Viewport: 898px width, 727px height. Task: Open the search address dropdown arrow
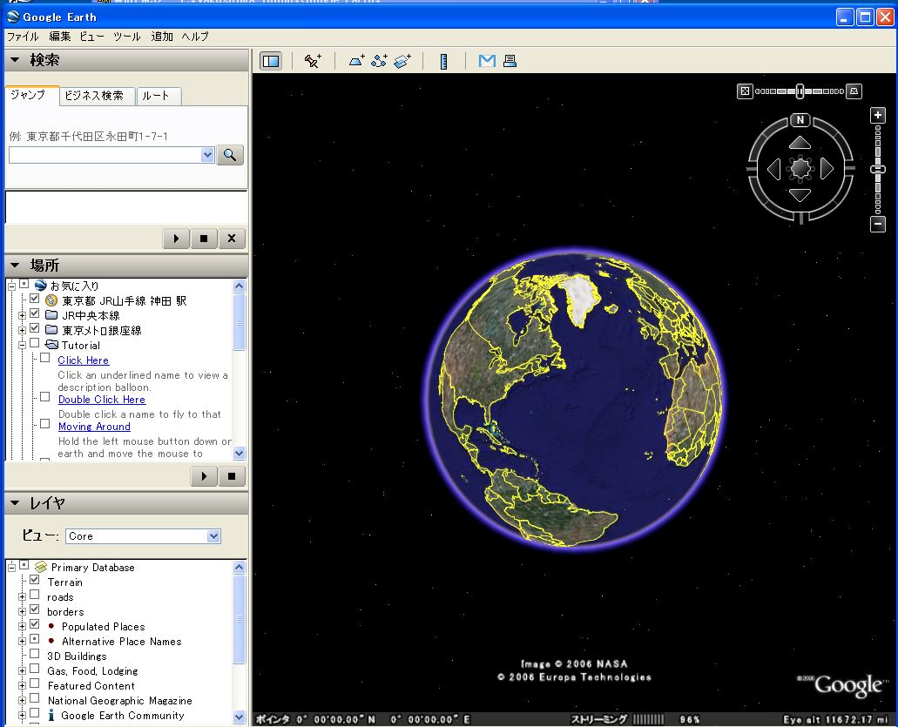(207, 155)
